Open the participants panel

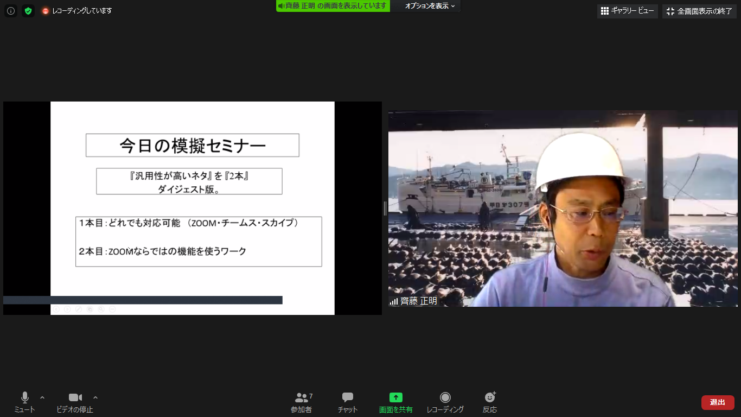pos(301,402)
